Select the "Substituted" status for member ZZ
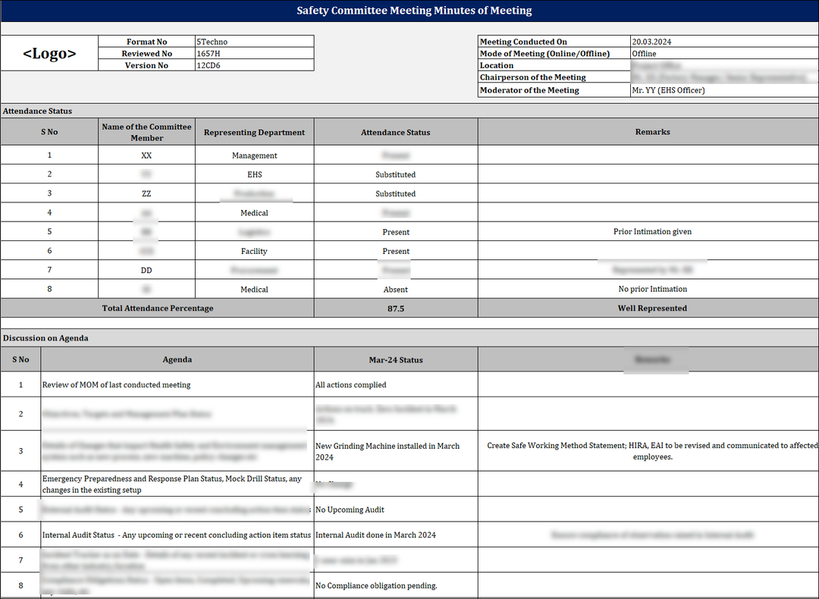 coord(395,193)
